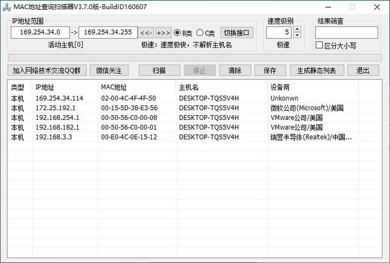Increase speed level with up arrow
This screenshot has height=263, width=390.
(x=297, y=29)
